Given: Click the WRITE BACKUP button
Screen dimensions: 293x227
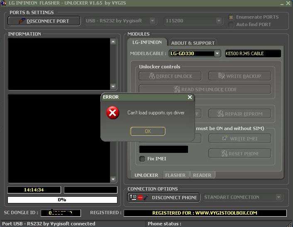Looking at the screenshot, I should 240,76.
